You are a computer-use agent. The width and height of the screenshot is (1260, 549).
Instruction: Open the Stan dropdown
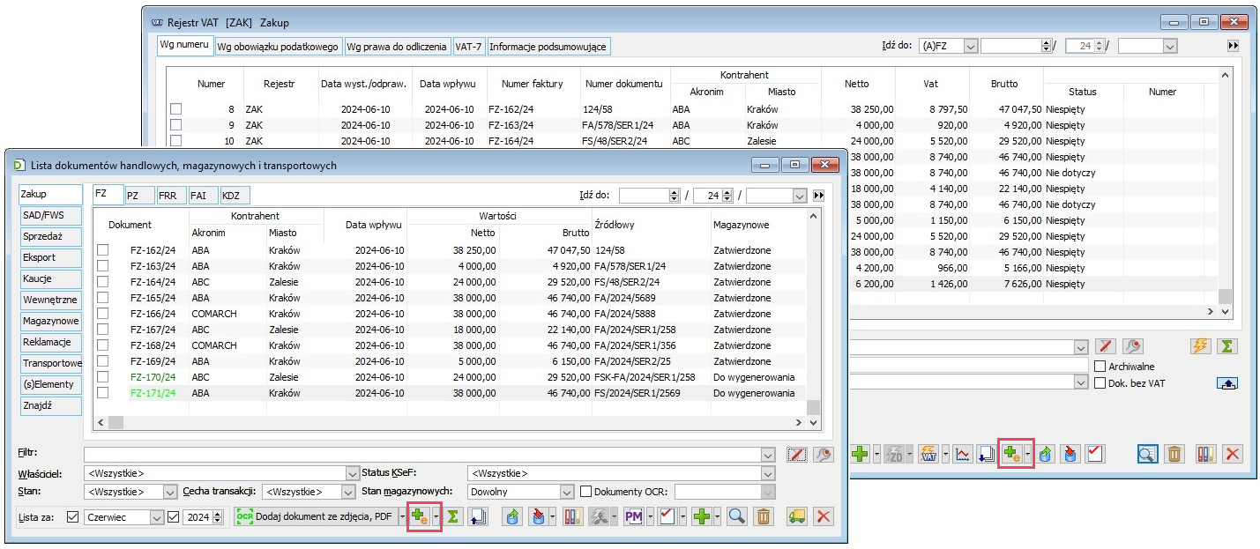170,492
